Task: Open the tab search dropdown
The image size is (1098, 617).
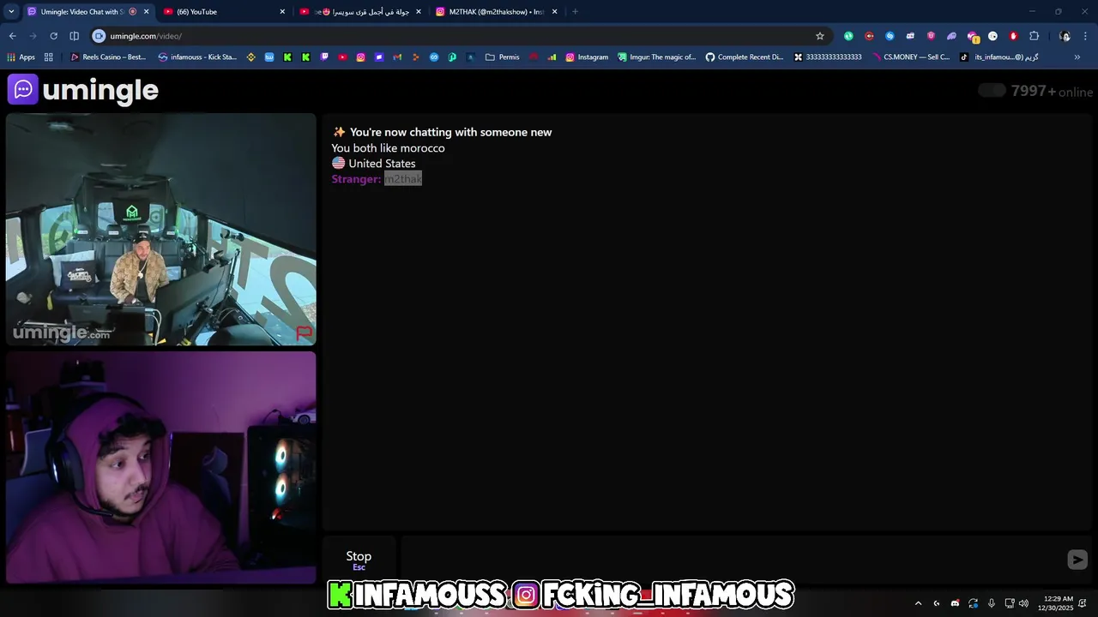Action: pyautogui.click(x=11, y=12)
